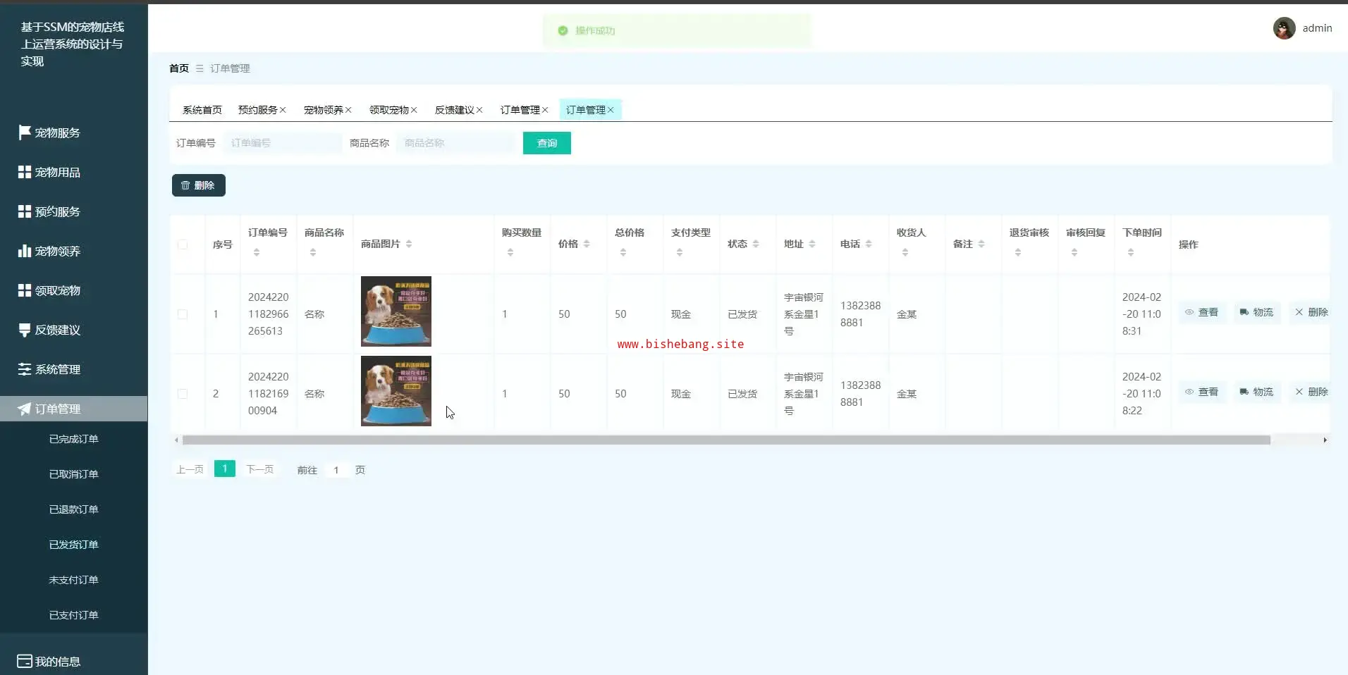Close the 领取宠物 tab
Viewport: 1348px width, 675px height.
pyautogui.click(x=414, y=110)
